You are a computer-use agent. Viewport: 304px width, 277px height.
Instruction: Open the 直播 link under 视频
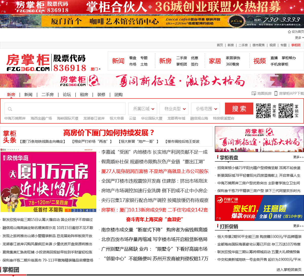[274, 58]
